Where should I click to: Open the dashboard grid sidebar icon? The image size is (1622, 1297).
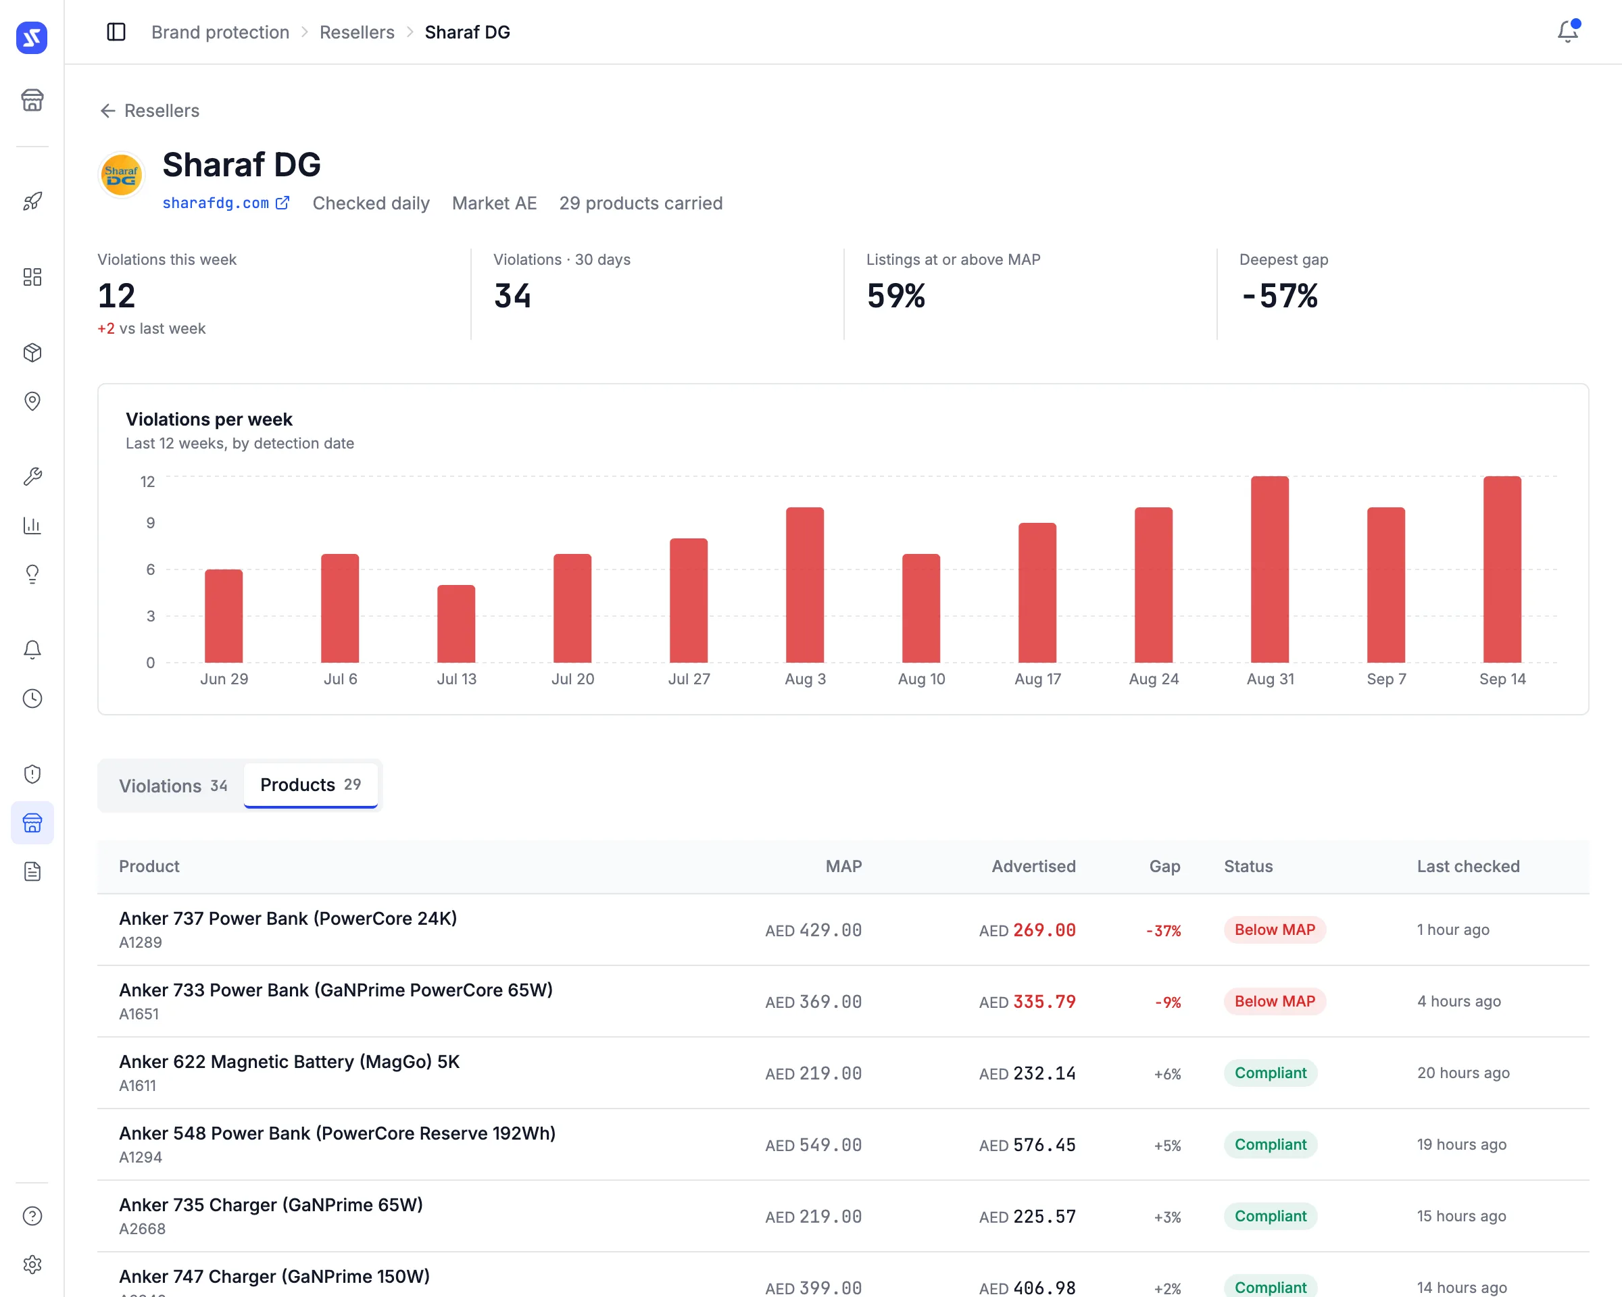(x=32, y=278)
